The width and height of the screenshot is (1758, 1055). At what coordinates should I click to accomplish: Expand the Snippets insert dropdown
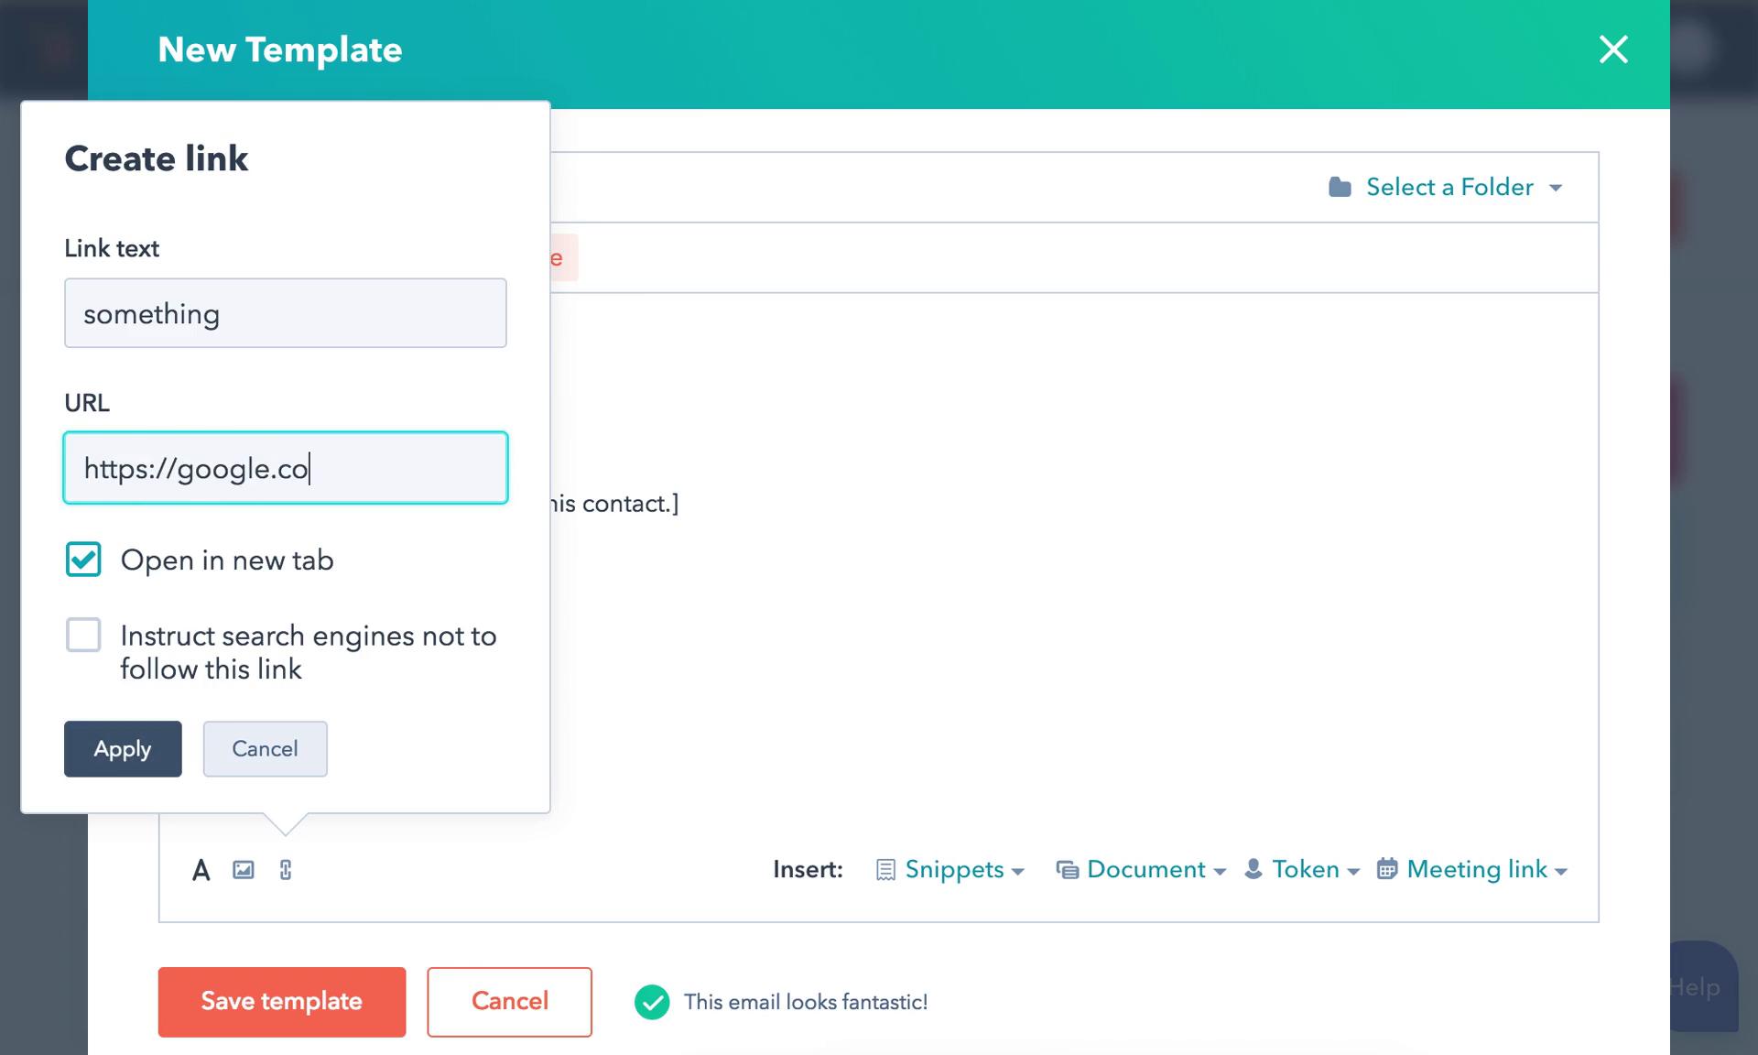click(x=950, y=869)
